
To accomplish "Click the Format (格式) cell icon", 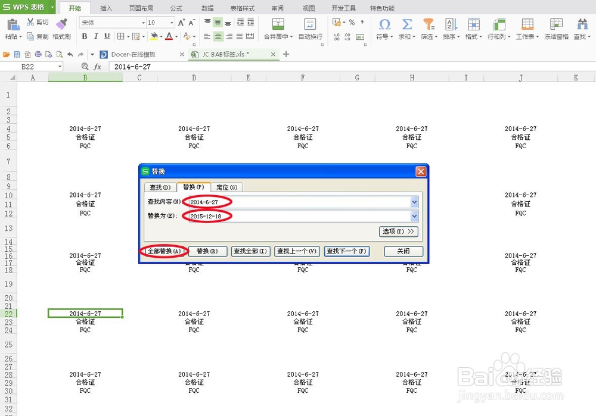I will (474, 24).
